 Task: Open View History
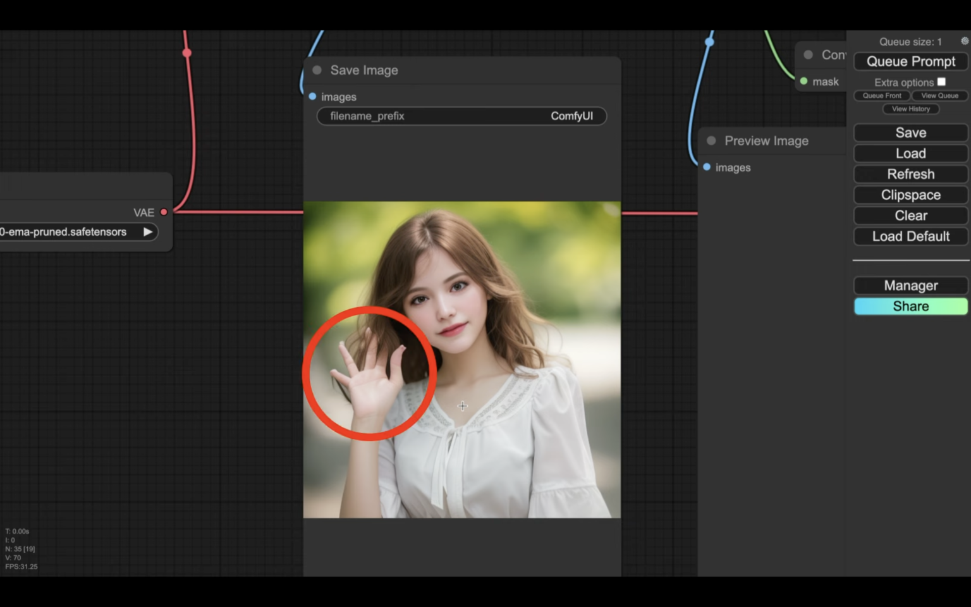pos(910,109)
